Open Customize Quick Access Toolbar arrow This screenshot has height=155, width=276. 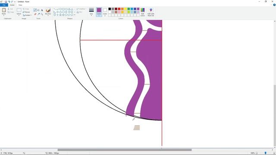pos(15,2)
